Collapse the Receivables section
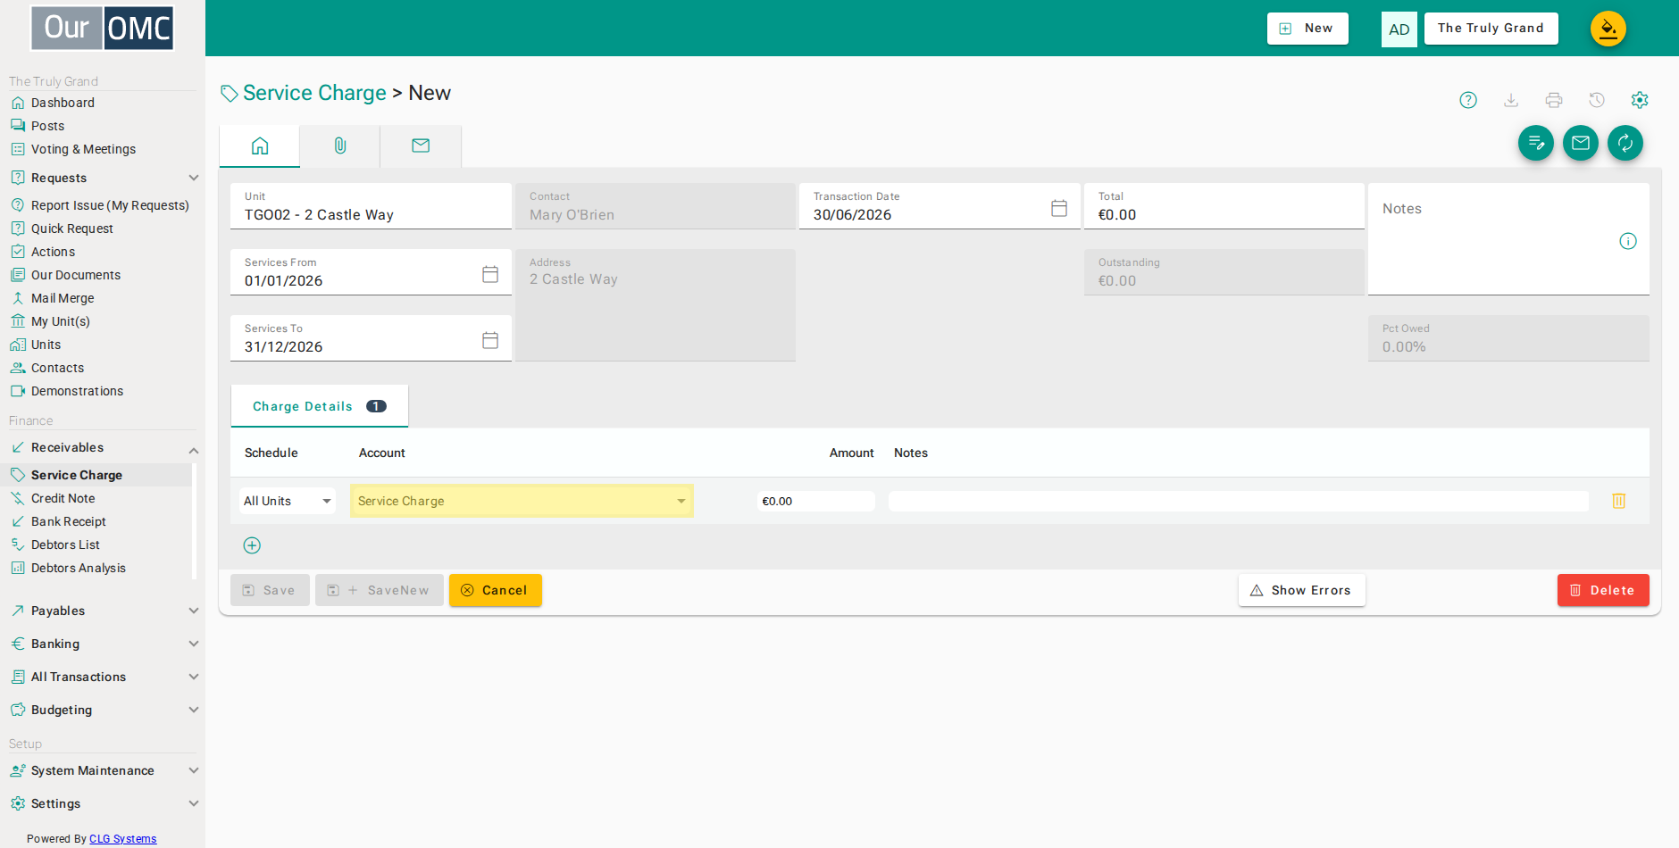1679x848 pixels. point(104,447)
